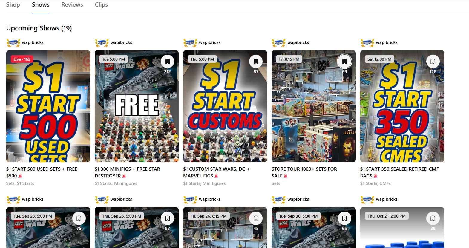Open the live $1 Start 500 Used Sets thumbnail
Screen dimensions: 469x248
pos(48,106)
